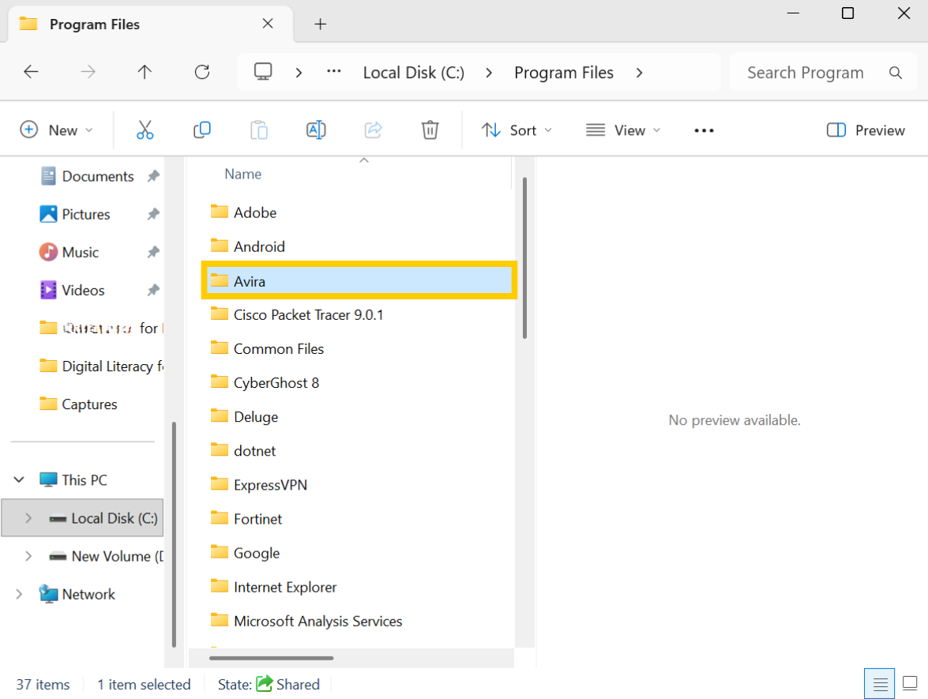Expand chevron after Program Files breadcrumb
Screen dimensions: 928x699
(x=639, y=73)
